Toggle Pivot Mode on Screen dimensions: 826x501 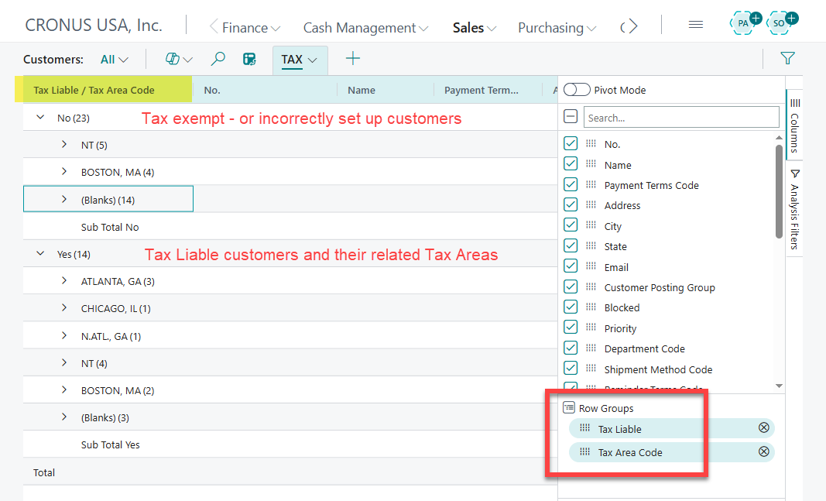[x=577, y=90]
